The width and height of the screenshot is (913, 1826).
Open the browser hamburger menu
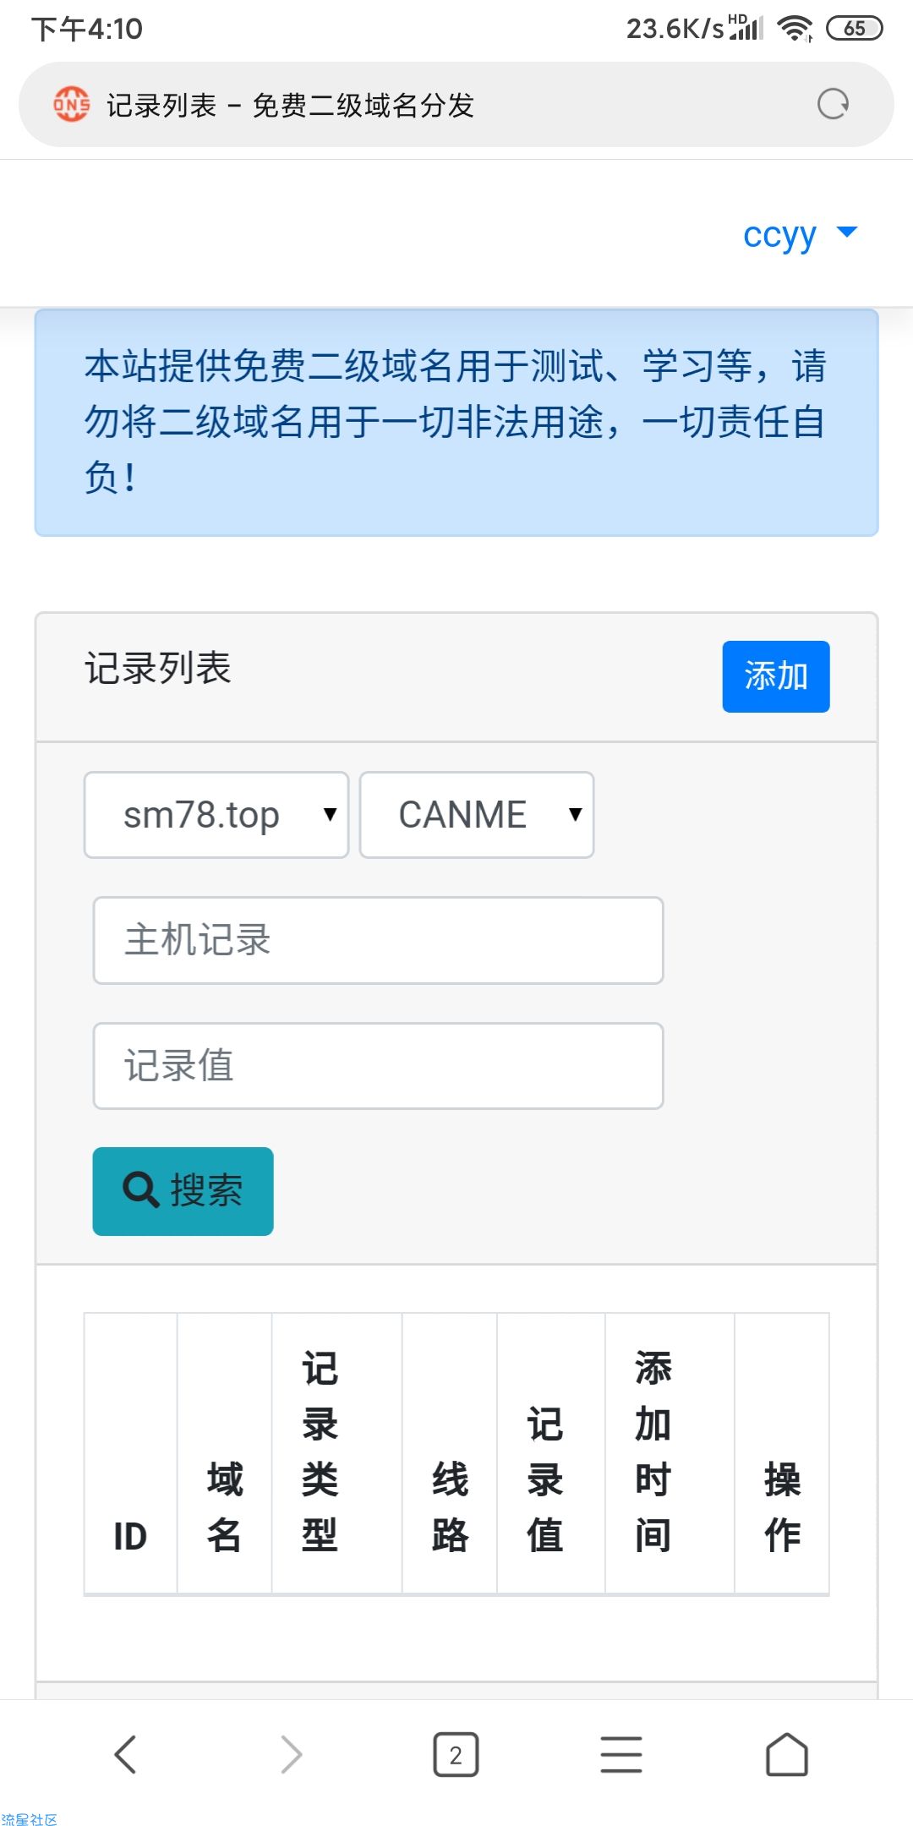click(621, 1754)
